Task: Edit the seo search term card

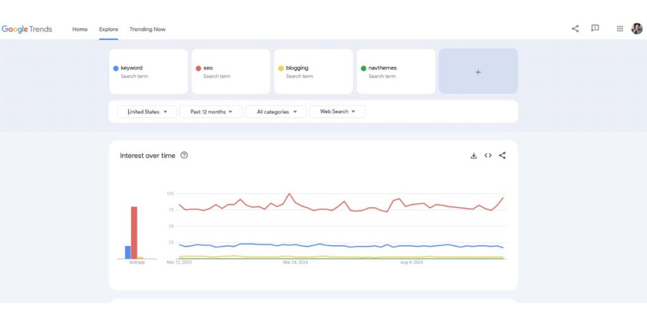Action: pyautogui.click(x=231, y=72)
